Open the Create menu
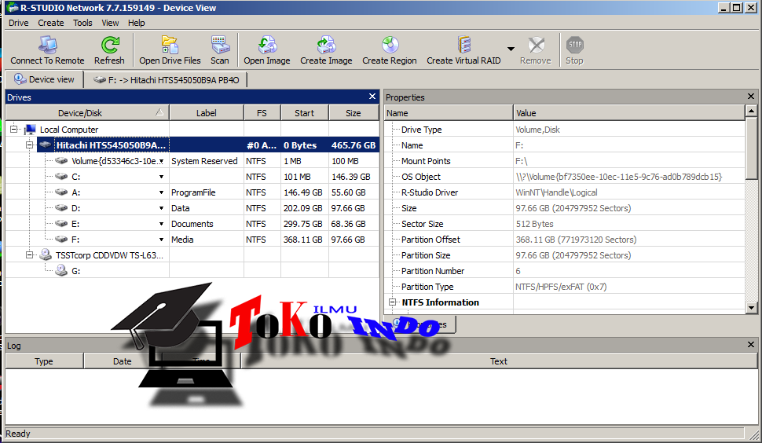The width and height of the screenshot is (762, 443). point(50,23)
